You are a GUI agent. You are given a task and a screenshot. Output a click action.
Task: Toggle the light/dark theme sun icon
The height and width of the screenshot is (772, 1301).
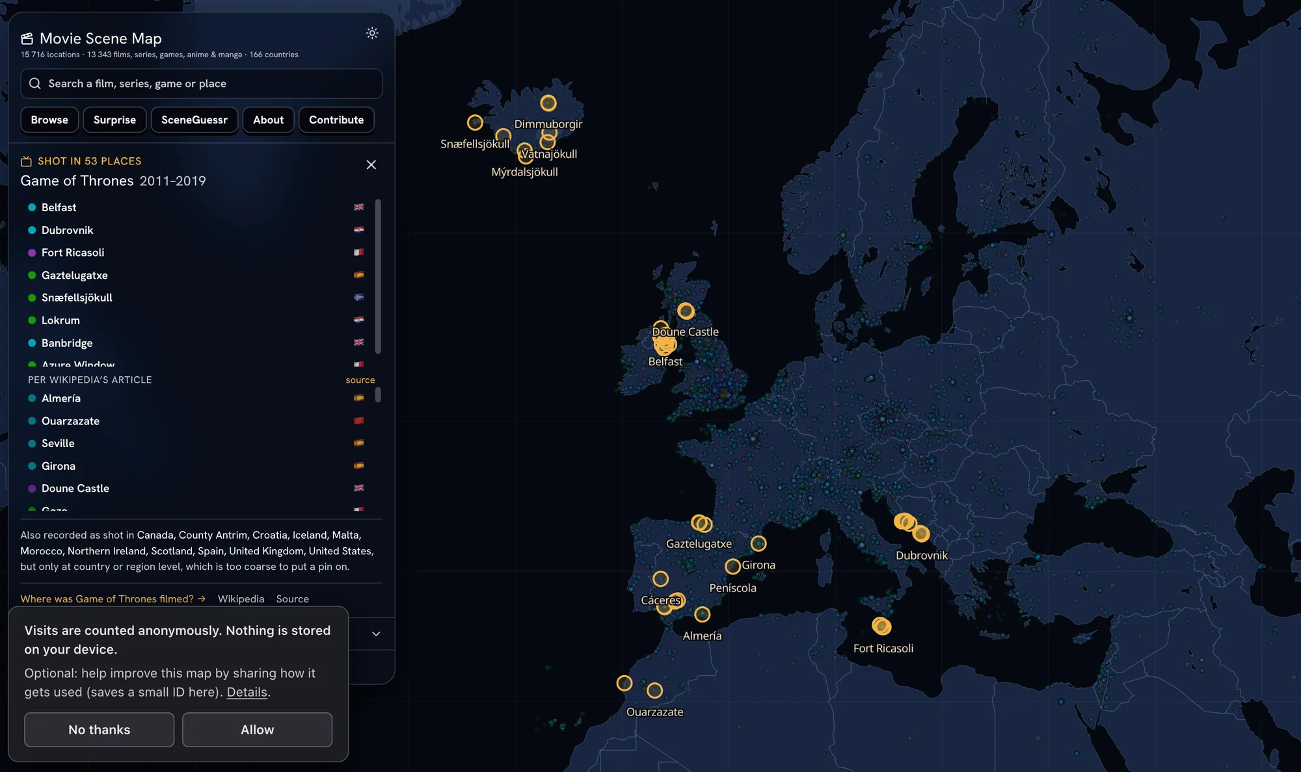(x=372, y=33)
